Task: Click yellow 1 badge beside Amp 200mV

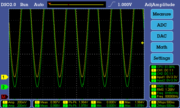Action: 5,102
